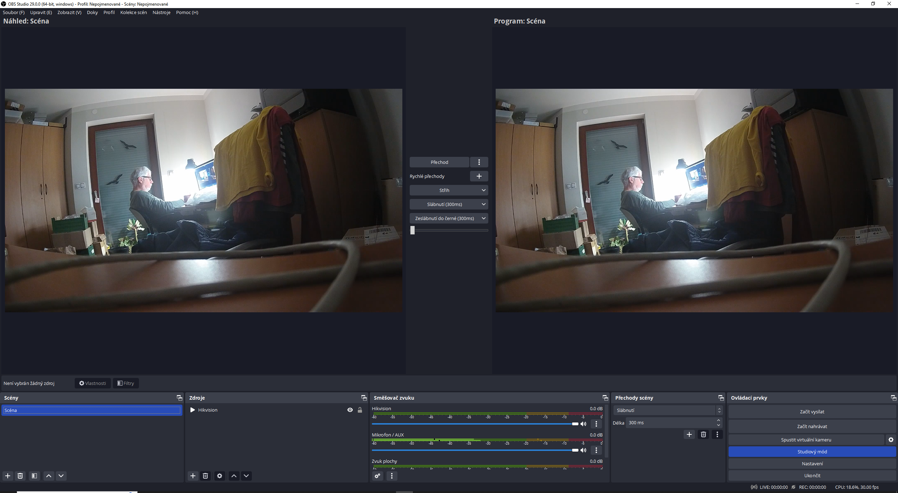
Task: Delete selected source using trash icon
Action: pos(206,476)
